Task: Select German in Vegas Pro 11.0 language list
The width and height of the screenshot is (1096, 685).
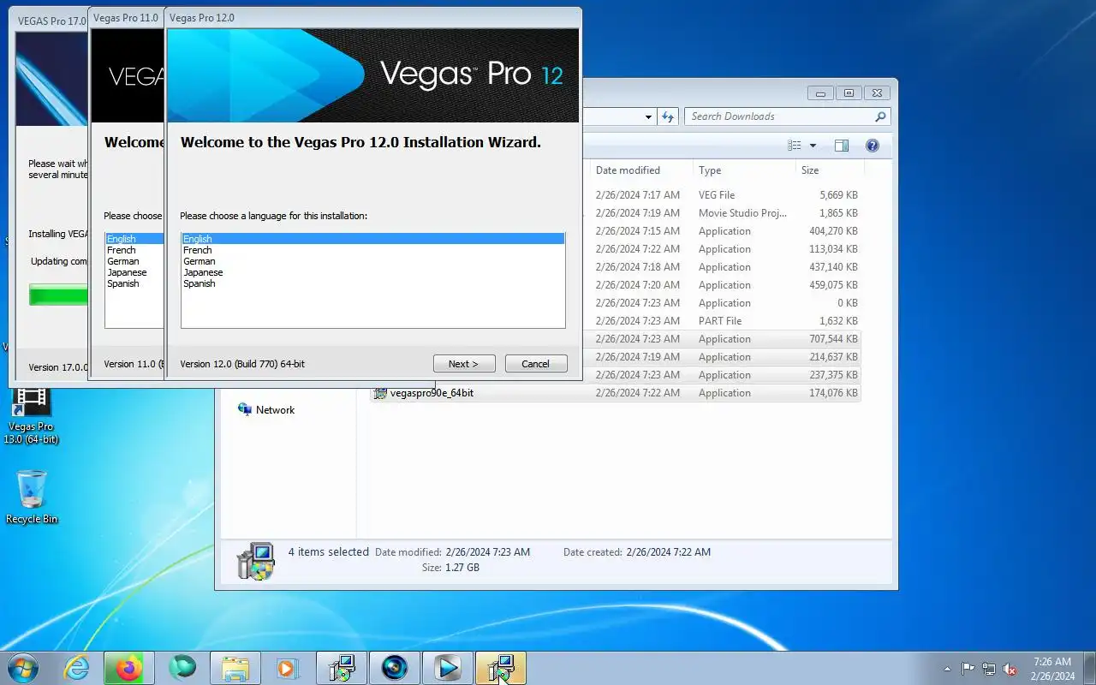Action: pos(134,261)
